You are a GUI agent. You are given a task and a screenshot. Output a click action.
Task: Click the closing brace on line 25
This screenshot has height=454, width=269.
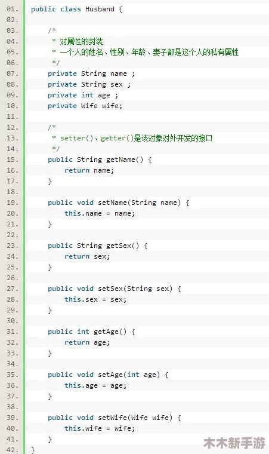pyautogui.click(x=50, y=268)
